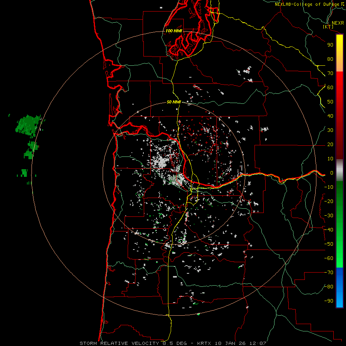
Task: Click the 90 value on the velocity scale
Action: coord(330,45)
